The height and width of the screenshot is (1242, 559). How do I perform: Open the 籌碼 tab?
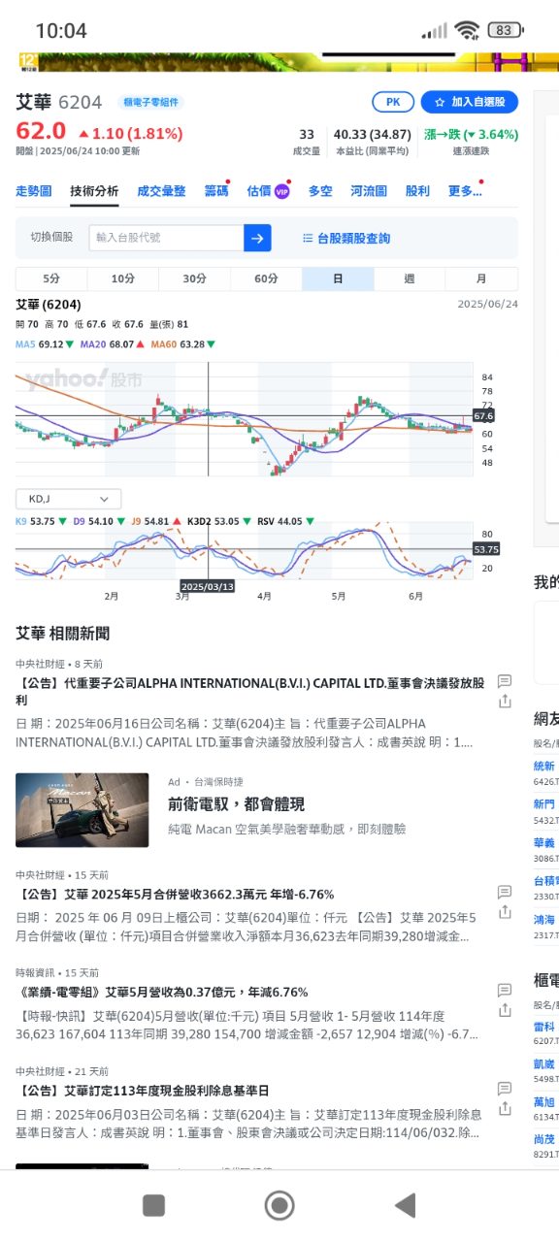(216, 191)
